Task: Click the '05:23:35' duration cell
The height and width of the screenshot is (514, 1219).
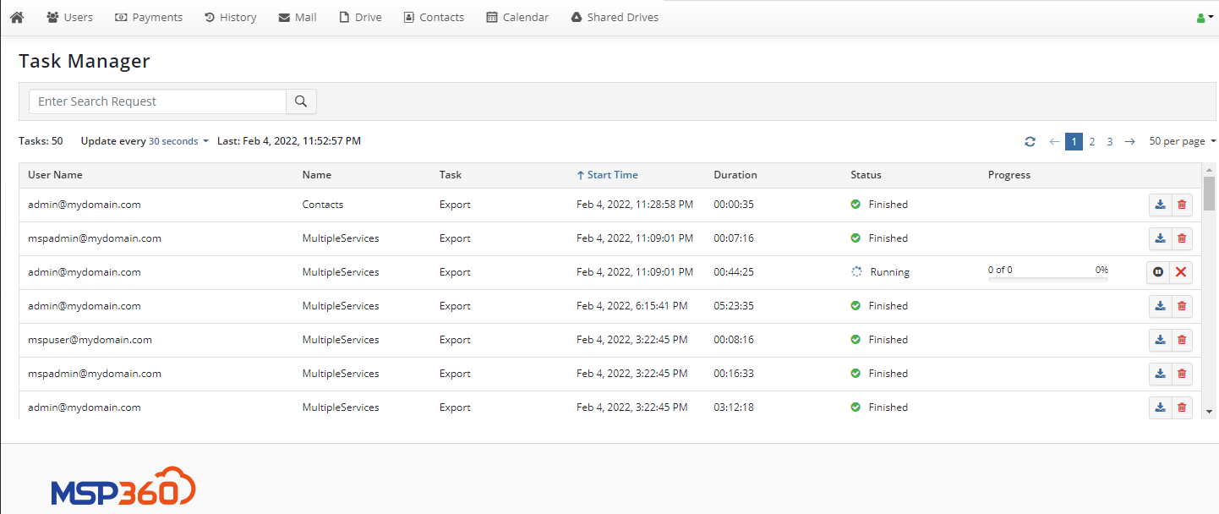Action: (734, 306)
